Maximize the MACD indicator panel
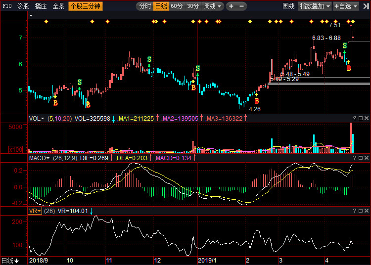Image resolution: width=371 pixels, height=265 pixels. tap(361, 158)
